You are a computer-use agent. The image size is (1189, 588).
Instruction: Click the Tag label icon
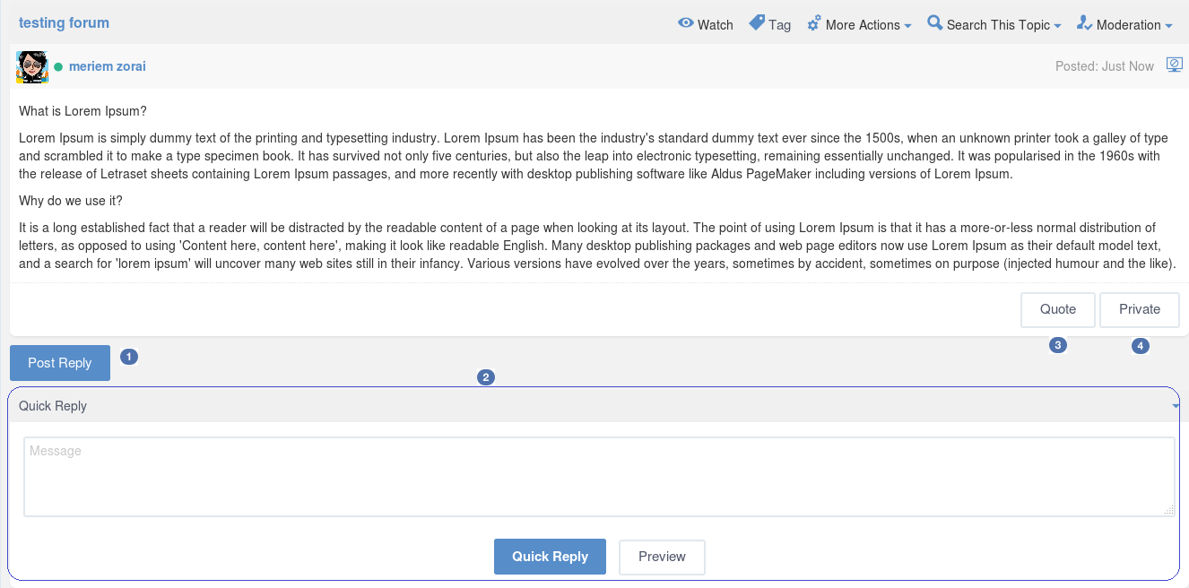(757, 22)
